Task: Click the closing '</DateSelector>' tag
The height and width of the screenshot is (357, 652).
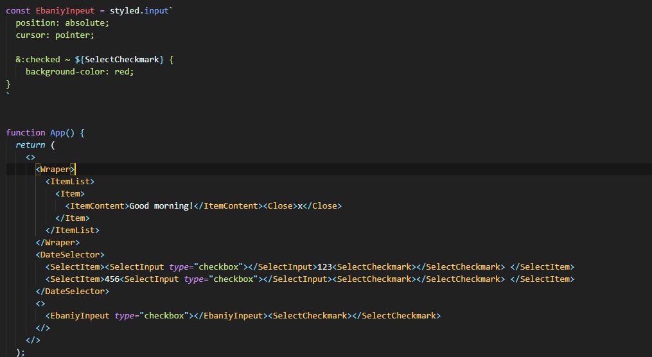Action: coord(73,292)
